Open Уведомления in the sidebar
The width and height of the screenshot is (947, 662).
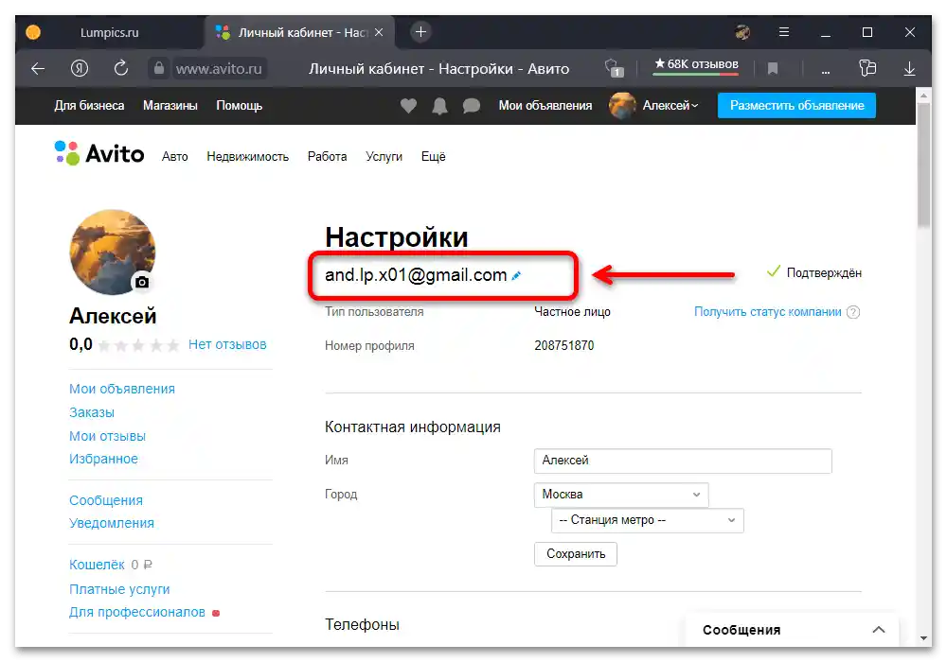112,524
